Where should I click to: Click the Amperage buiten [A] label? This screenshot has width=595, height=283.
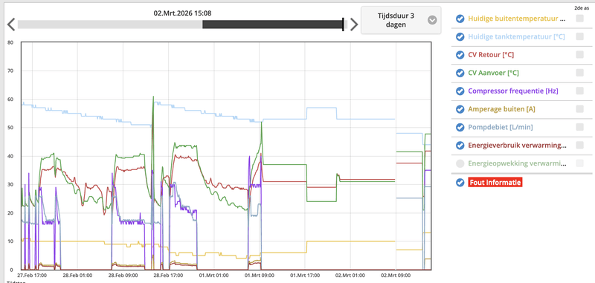501,109
